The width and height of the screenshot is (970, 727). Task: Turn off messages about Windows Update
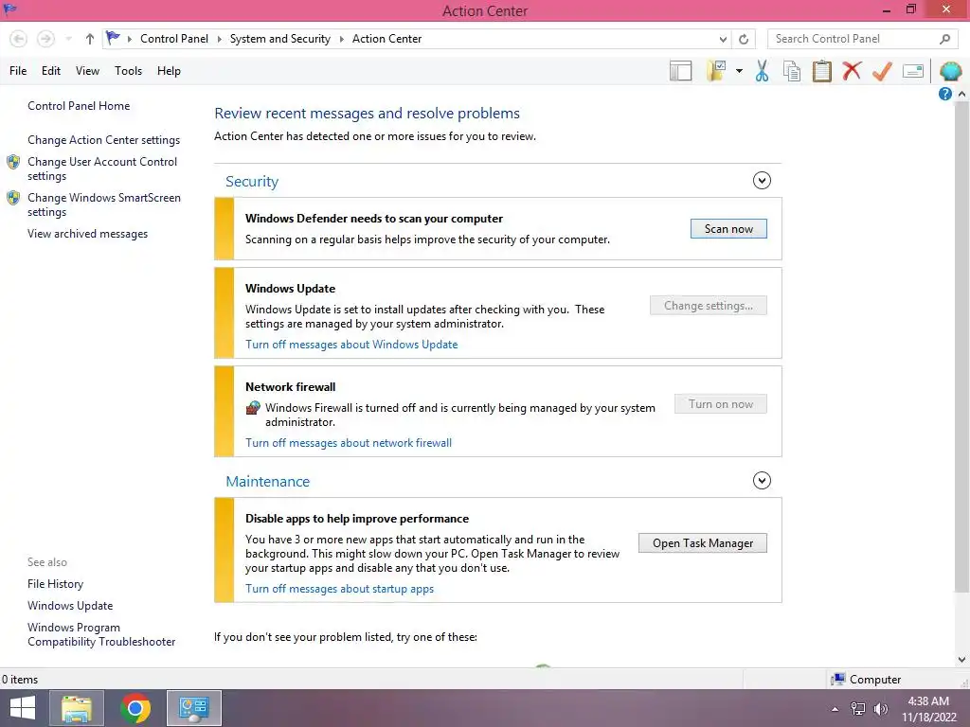coord(351,345)
